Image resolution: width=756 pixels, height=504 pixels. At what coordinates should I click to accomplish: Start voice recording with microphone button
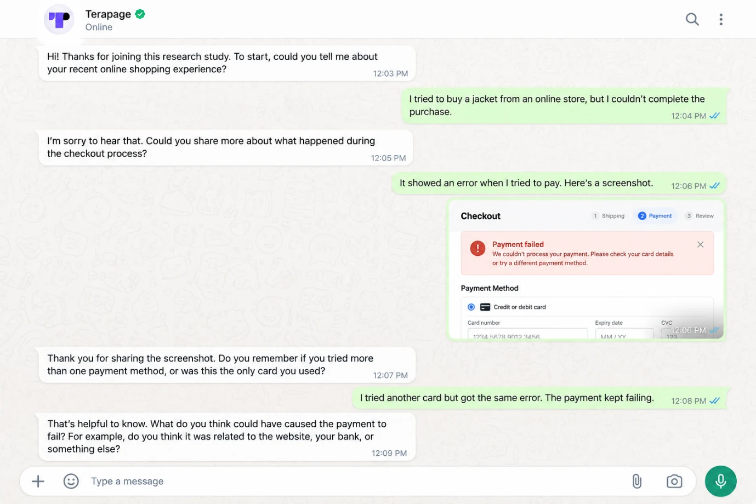[720, 481]
